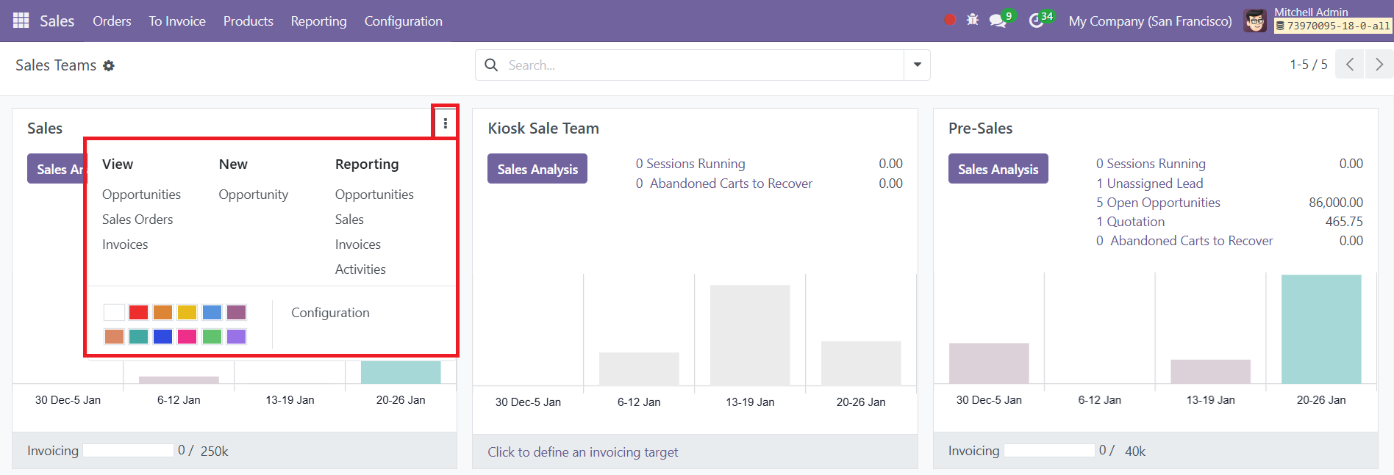1394x475 pixels.
Task: Open Sales report under Reporting column
Action: 349,220
